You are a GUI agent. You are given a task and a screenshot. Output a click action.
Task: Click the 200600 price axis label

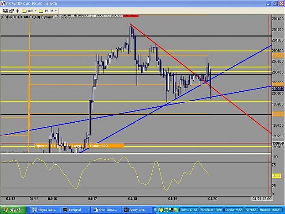(x=278, y=62)
